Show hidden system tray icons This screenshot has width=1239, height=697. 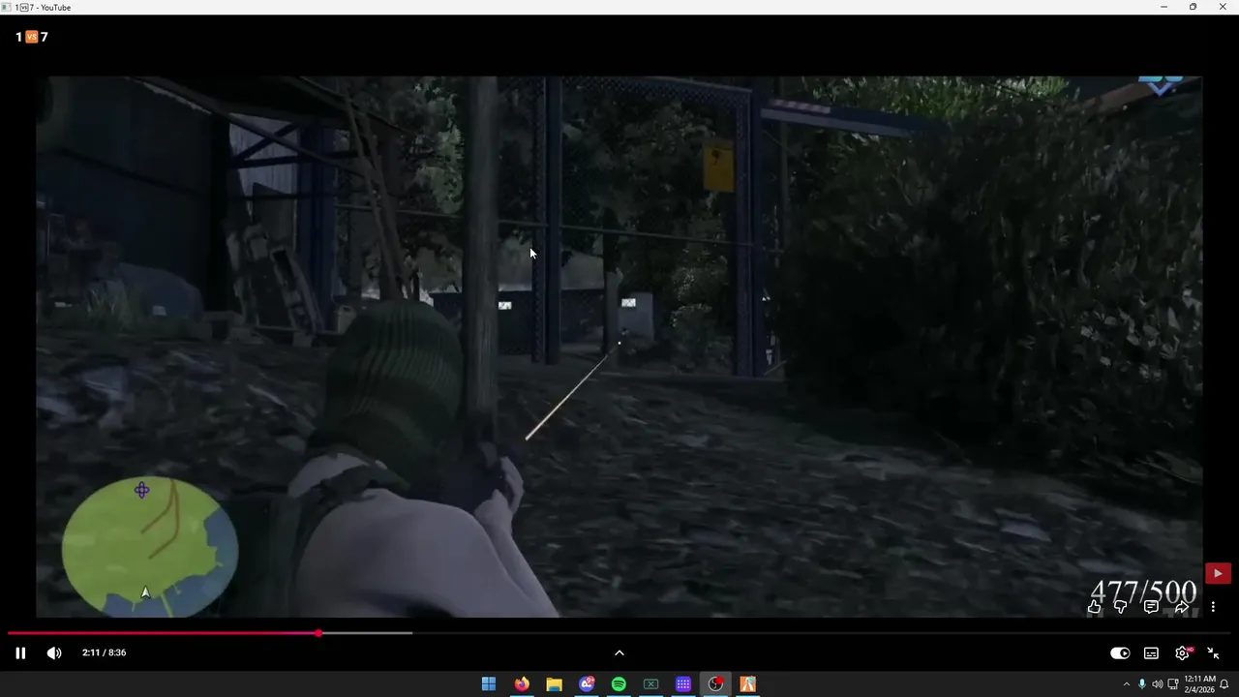pyautogui.click(x=1126, y=684)
